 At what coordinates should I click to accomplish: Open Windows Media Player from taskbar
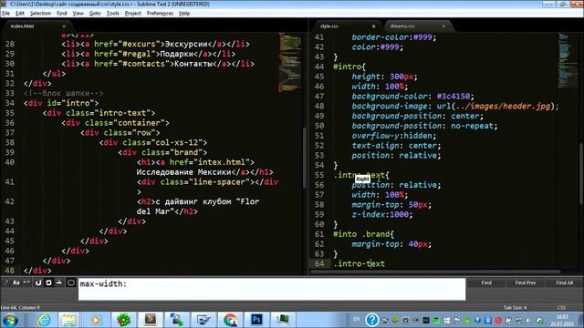click(x=96, y=320)
